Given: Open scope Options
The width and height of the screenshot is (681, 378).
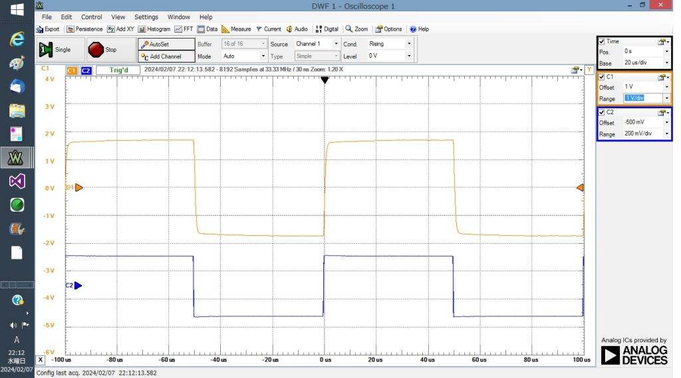Looking at the screenshot, I should pyautogui.click(x=388, y=29).
